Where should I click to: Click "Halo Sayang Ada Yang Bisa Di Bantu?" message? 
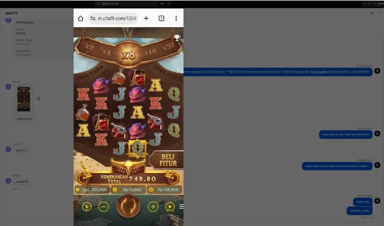click(346, 134)
